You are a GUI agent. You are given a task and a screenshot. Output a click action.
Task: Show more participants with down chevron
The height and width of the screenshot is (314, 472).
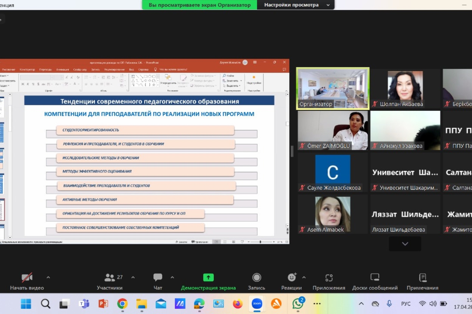405,244
